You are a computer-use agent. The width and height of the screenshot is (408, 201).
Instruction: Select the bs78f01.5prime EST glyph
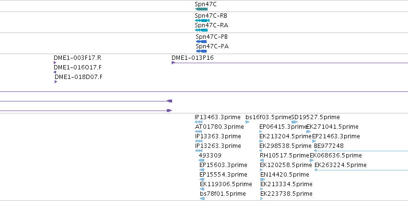[202, 199]
